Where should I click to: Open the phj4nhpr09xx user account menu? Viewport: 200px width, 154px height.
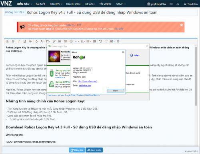click(x=156, y=4)
